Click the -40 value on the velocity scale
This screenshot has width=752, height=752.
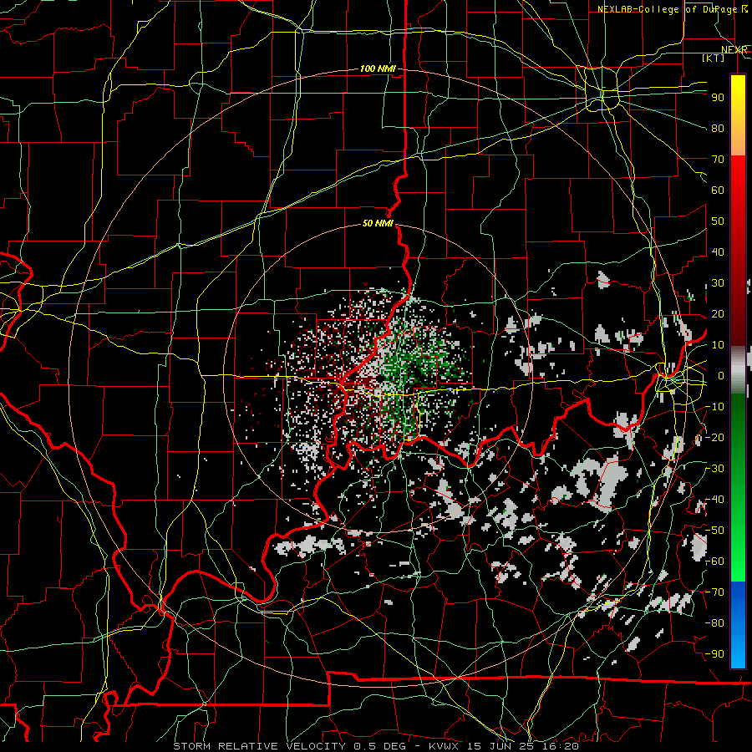tap(714, 500)
